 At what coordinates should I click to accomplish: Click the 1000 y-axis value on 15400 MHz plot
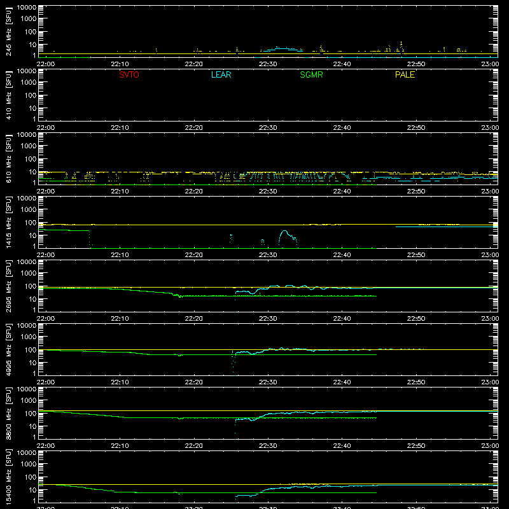pos(29,464)
